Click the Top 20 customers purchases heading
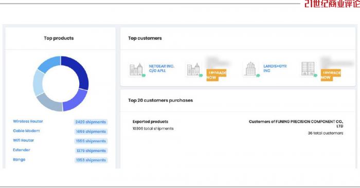 point(160,100)
